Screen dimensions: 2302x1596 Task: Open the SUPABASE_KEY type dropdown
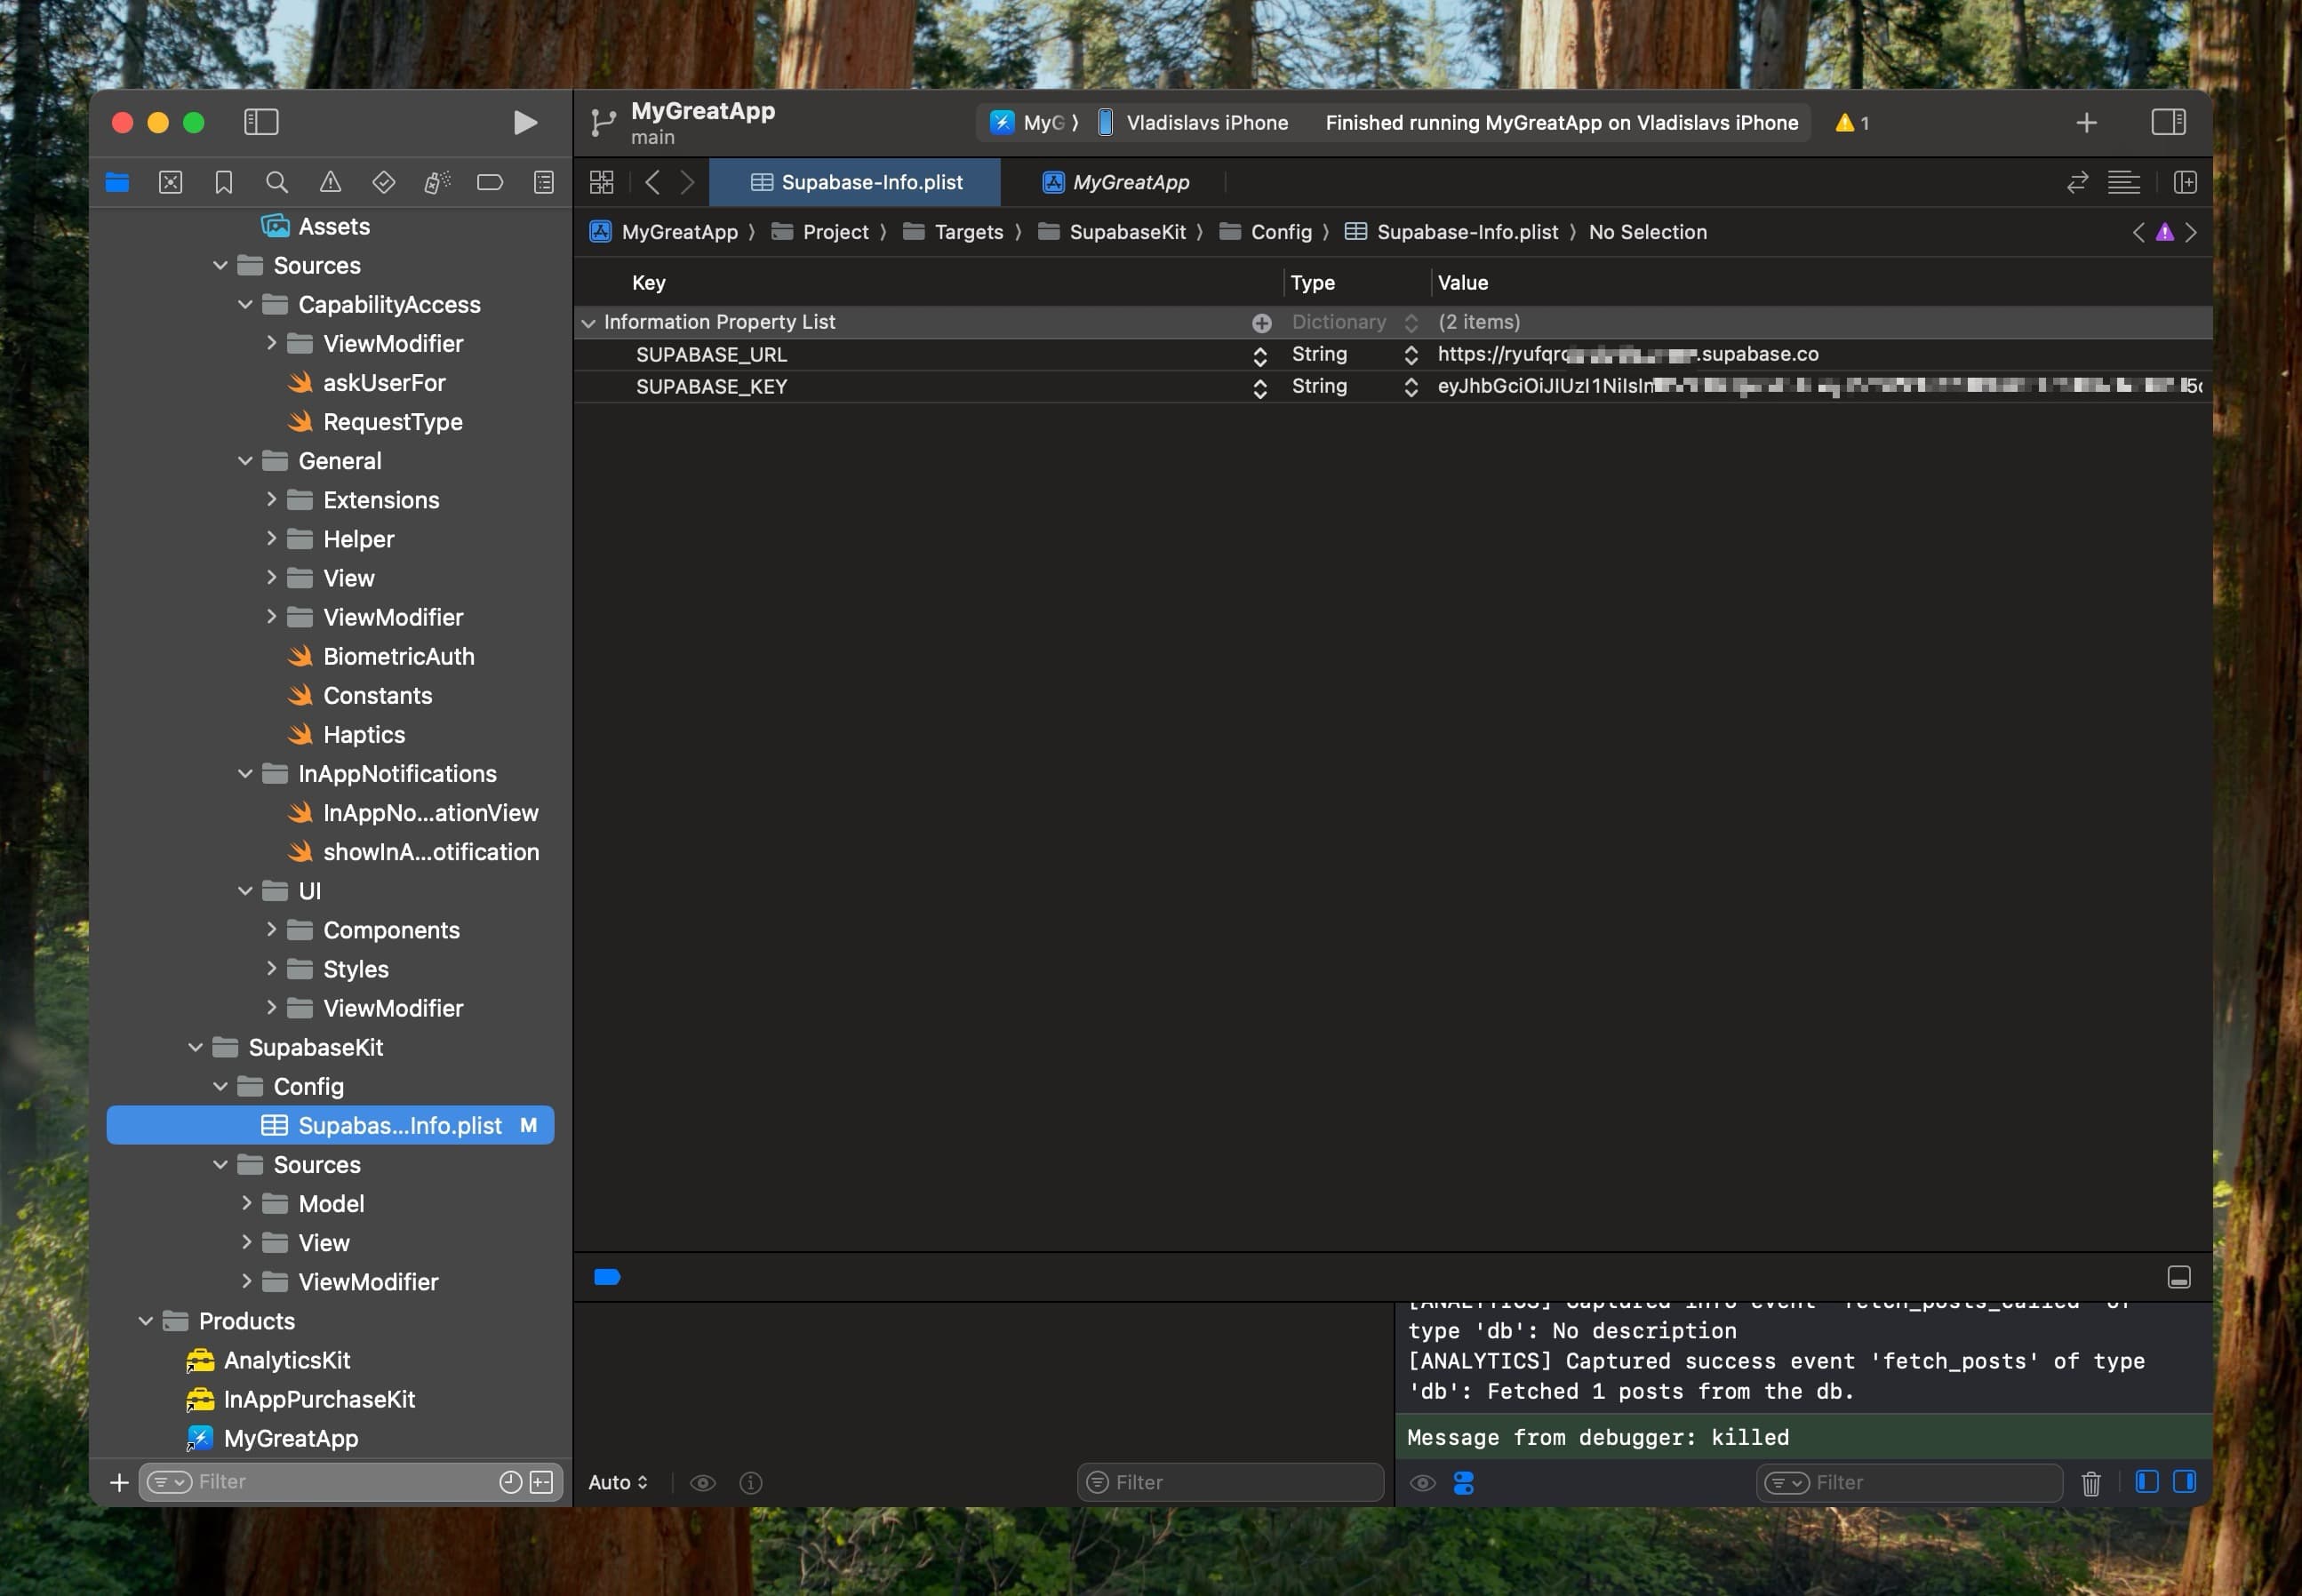point(1411,387)
